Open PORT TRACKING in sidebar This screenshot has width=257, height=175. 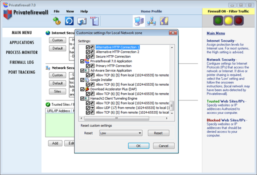[22, 72]
